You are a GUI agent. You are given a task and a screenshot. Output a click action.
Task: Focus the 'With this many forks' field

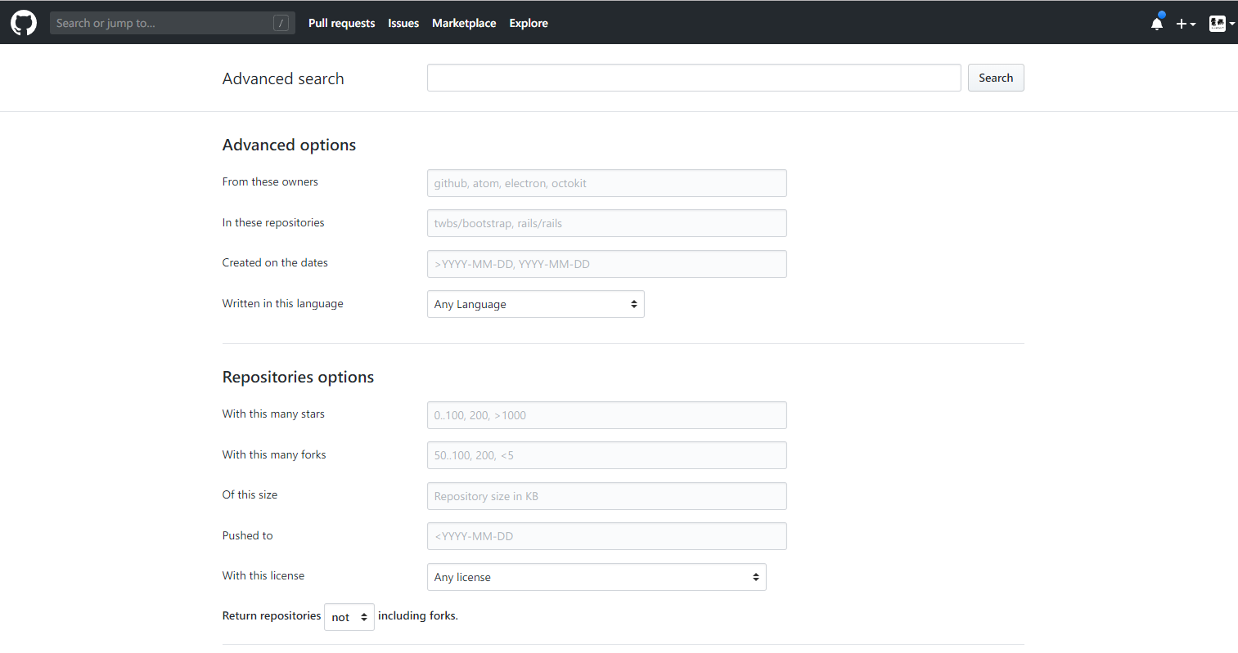click(x=607, y=455)
